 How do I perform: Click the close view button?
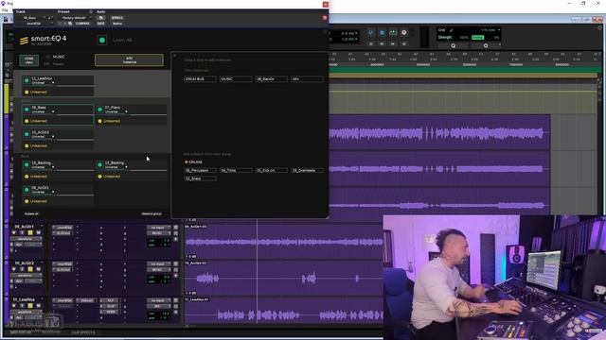coord(29,60)
